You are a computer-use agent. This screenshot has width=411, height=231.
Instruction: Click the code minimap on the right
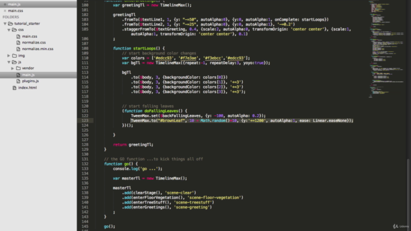[387, 50]
